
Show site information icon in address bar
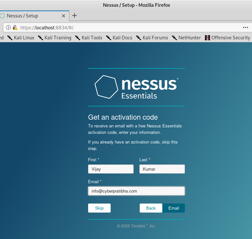(x=9, y=28)
